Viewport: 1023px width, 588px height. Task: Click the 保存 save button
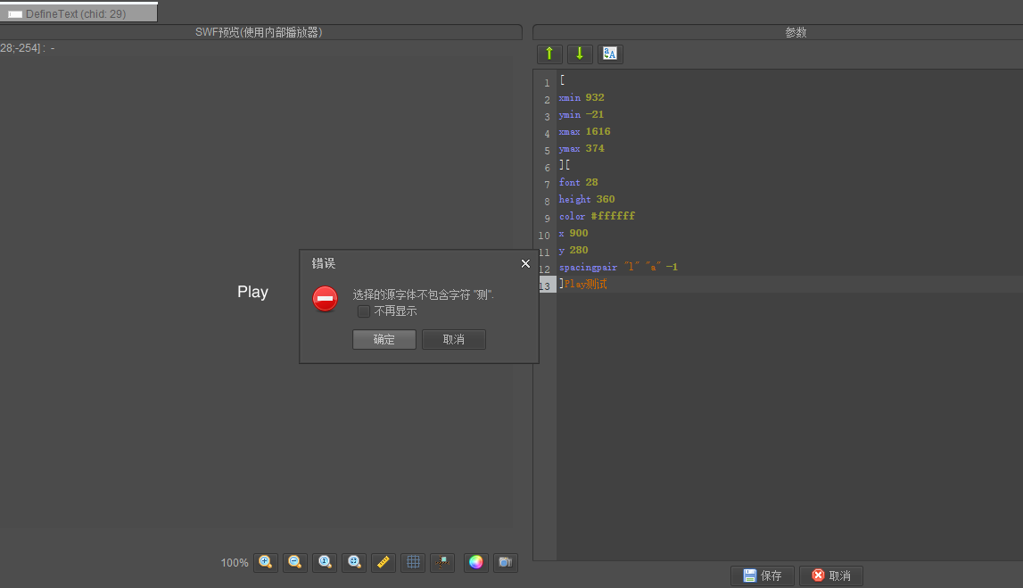[x=763, y=576]
